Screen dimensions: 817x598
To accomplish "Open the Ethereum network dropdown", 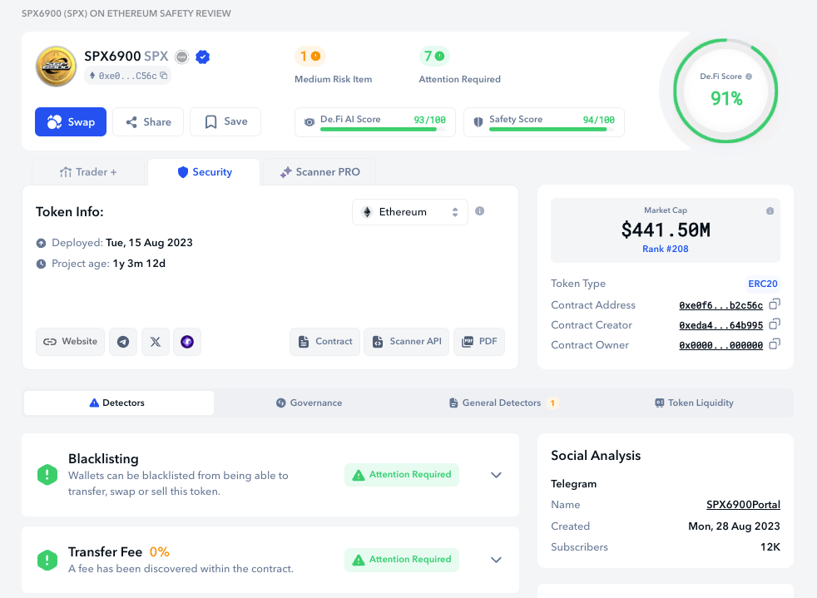I will (x=410, y=212).
